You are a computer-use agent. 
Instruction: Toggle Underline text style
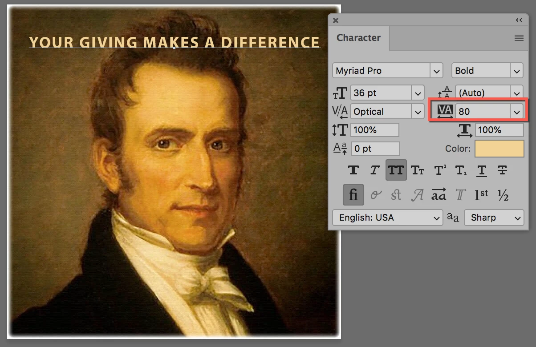pos(481,170)
